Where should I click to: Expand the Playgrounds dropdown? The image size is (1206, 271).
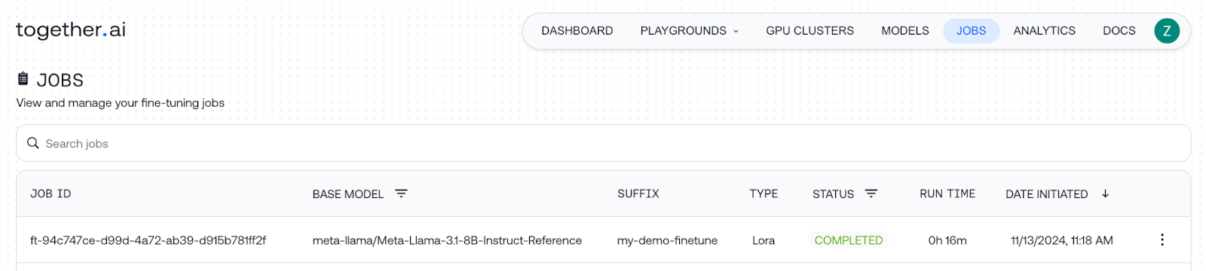pyautogui.click(x=689, y=31)
